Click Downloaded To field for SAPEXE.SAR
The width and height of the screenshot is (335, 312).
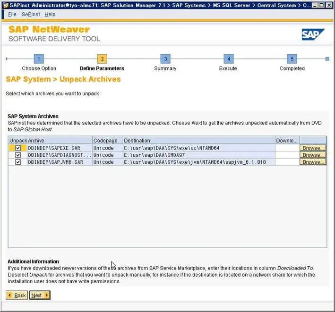point(287,148)
